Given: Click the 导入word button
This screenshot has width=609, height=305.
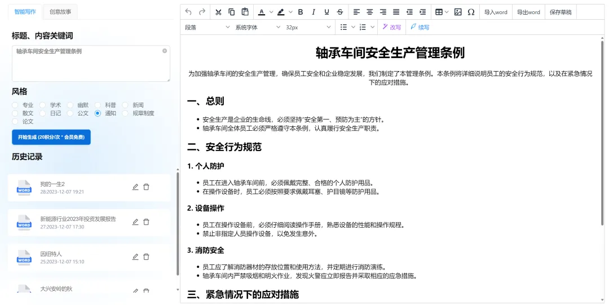Looking at the screenshot, I should [496, 12].
